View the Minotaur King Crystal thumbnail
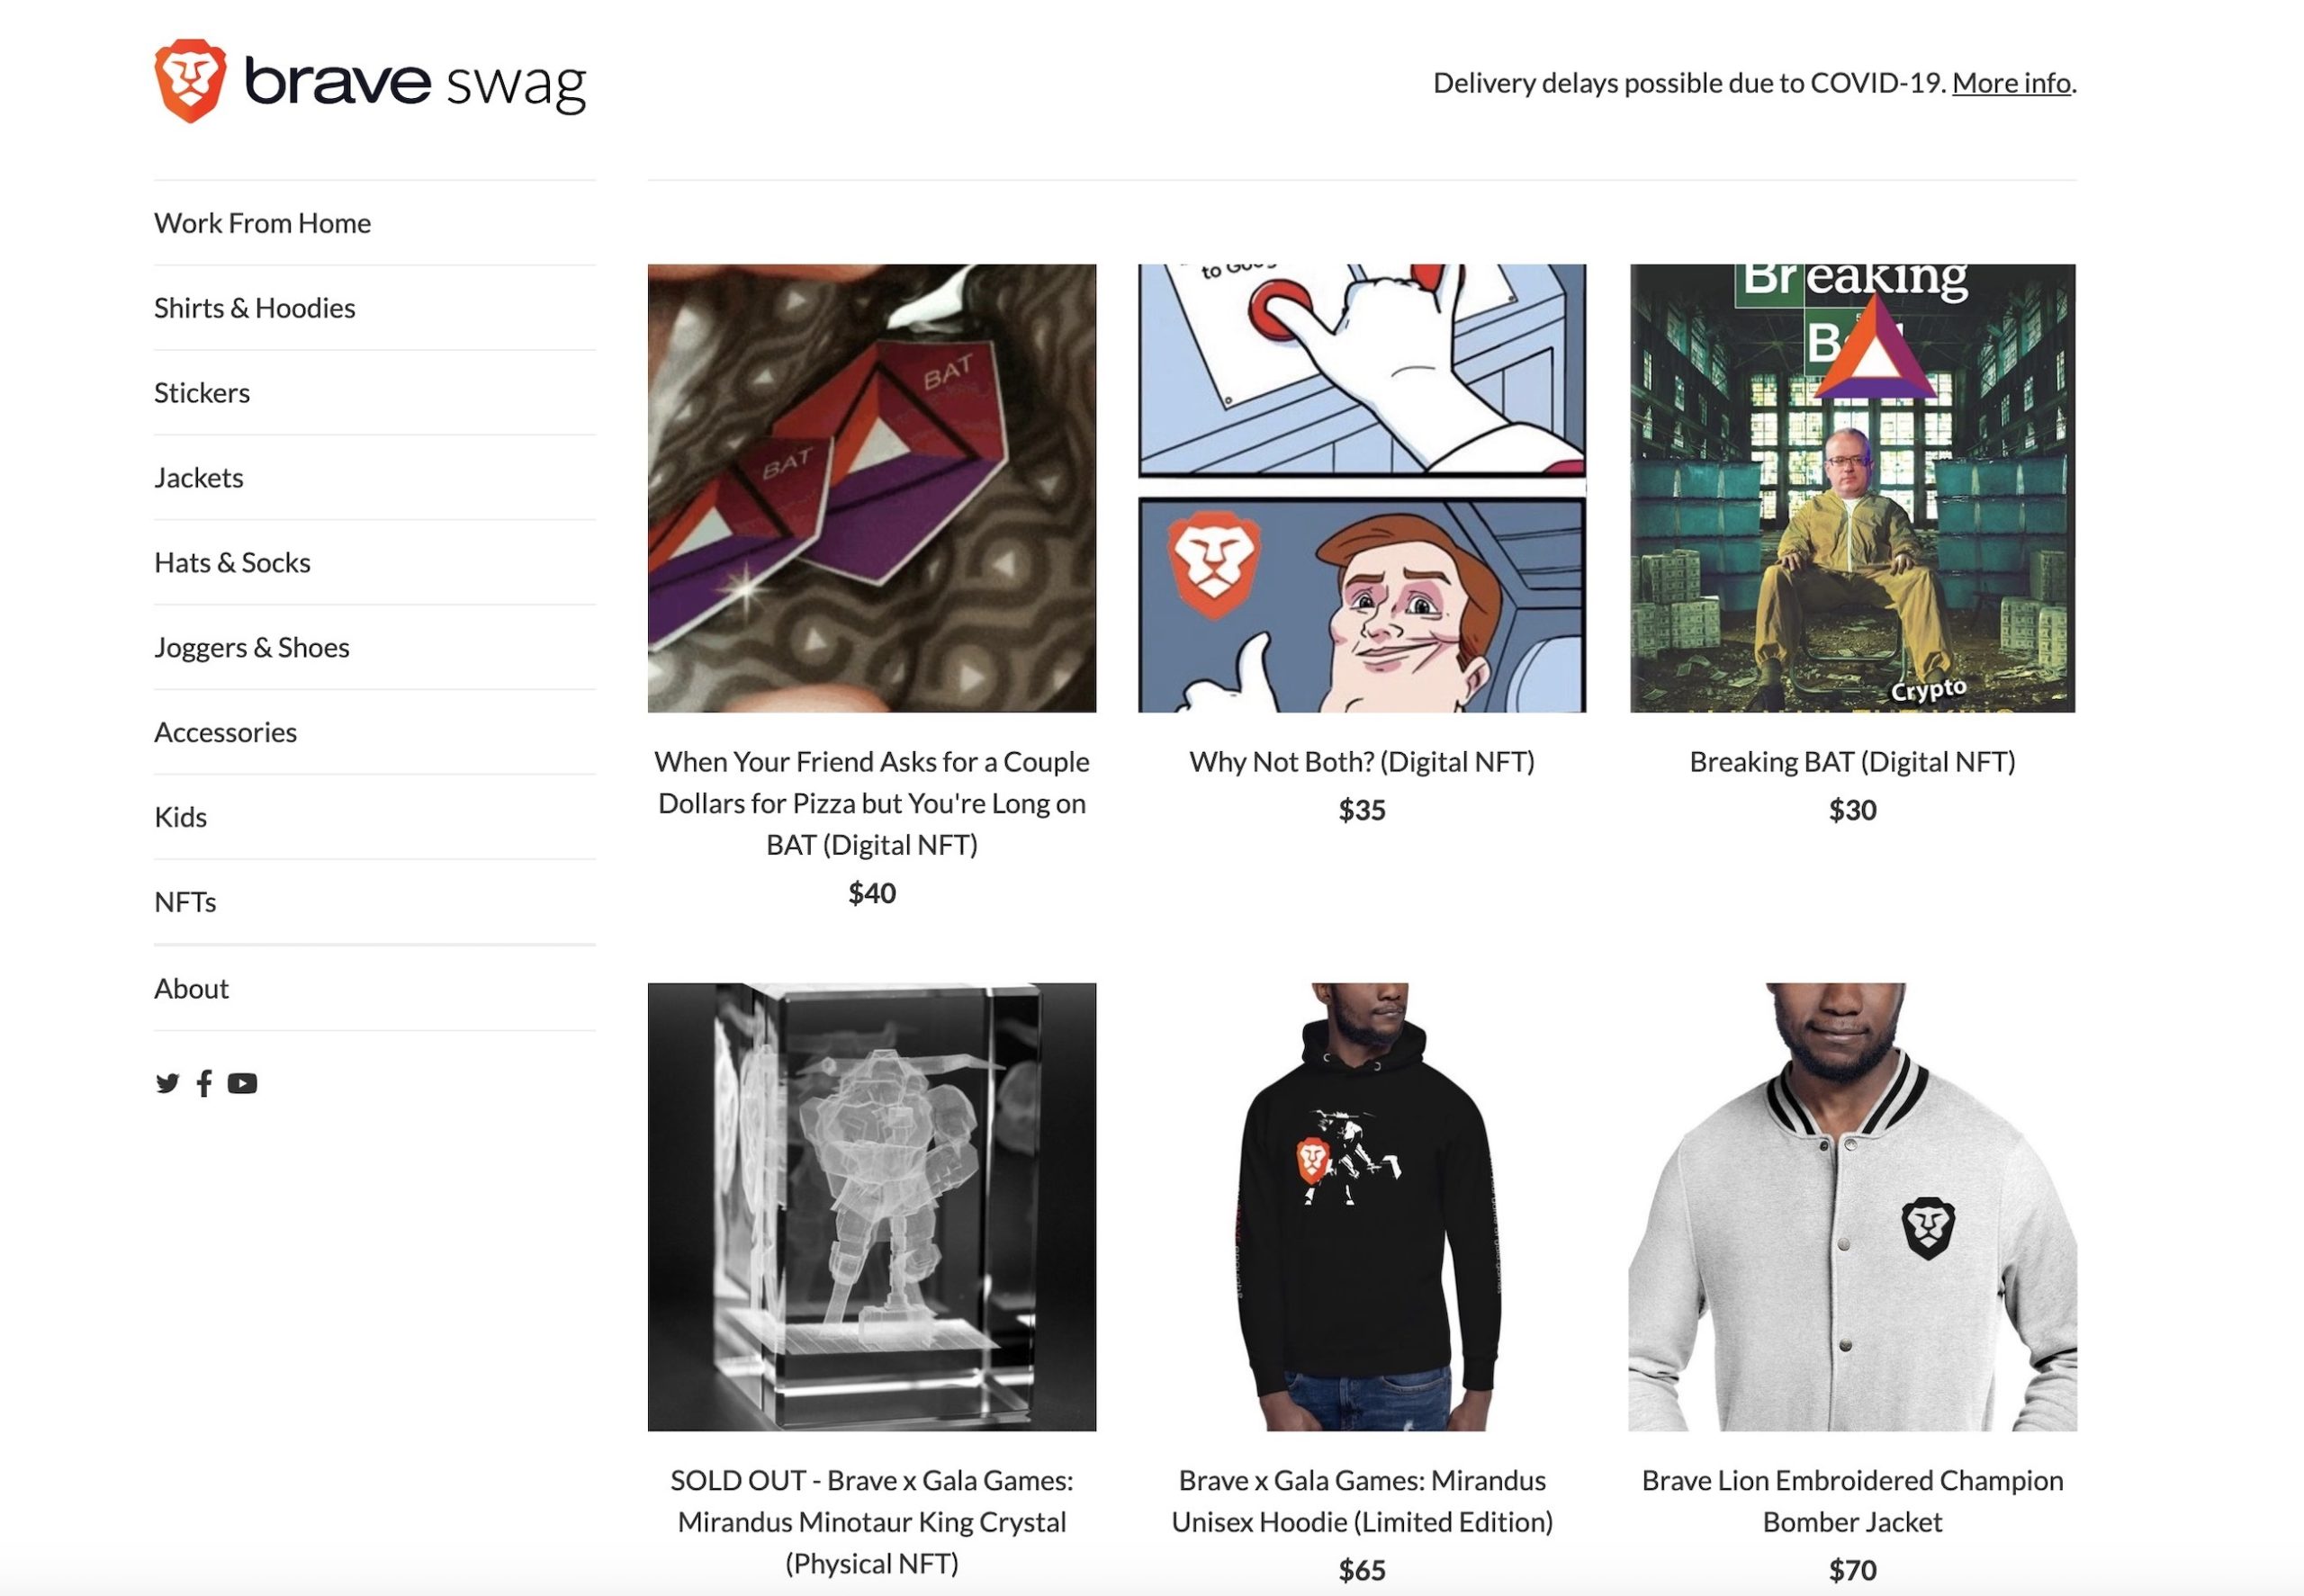 871,1207
